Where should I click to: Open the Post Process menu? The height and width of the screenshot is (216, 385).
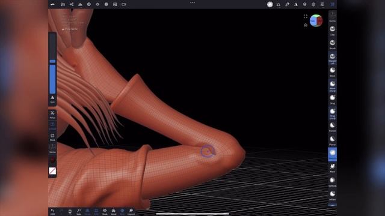point(106,4)
